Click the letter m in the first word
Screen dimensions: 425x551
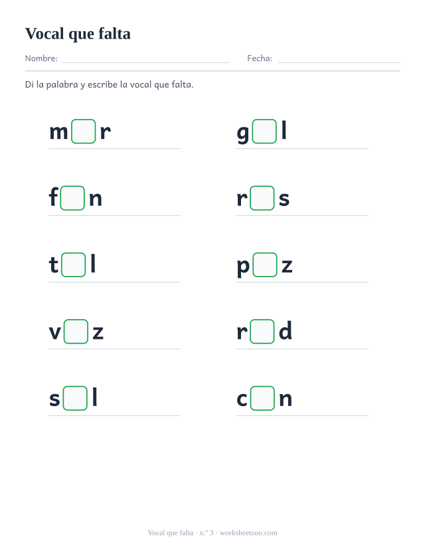pos(58,132)
